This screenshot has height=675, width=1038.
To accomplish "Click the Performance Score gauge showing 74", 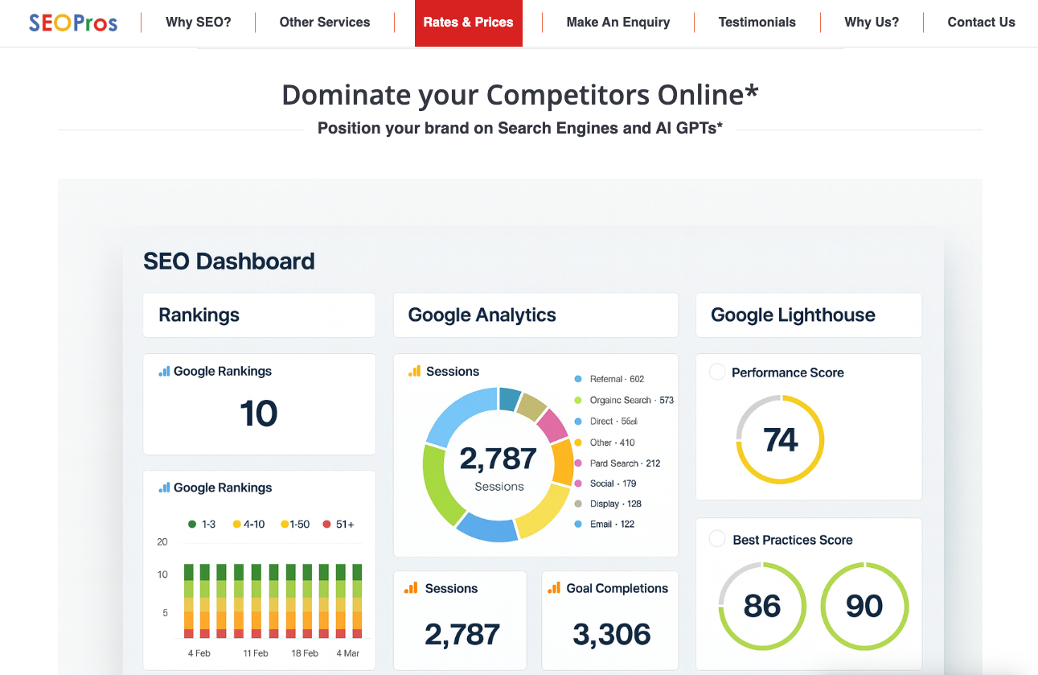I will (x=780, y=439).
